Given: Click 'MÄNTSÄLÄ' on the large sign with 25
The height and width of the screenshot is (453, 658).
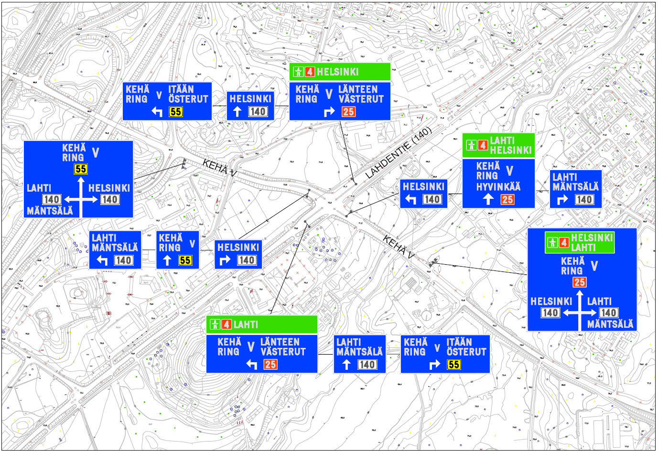Looking at the screenshot, I should 610,324.
